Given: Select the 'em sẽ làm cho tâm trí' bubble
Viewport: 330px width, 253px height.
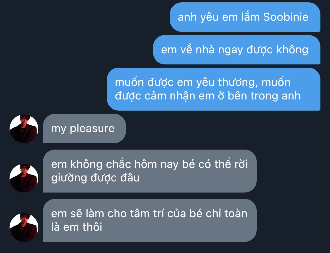Looking at the screenshot, I should [150, 220].
